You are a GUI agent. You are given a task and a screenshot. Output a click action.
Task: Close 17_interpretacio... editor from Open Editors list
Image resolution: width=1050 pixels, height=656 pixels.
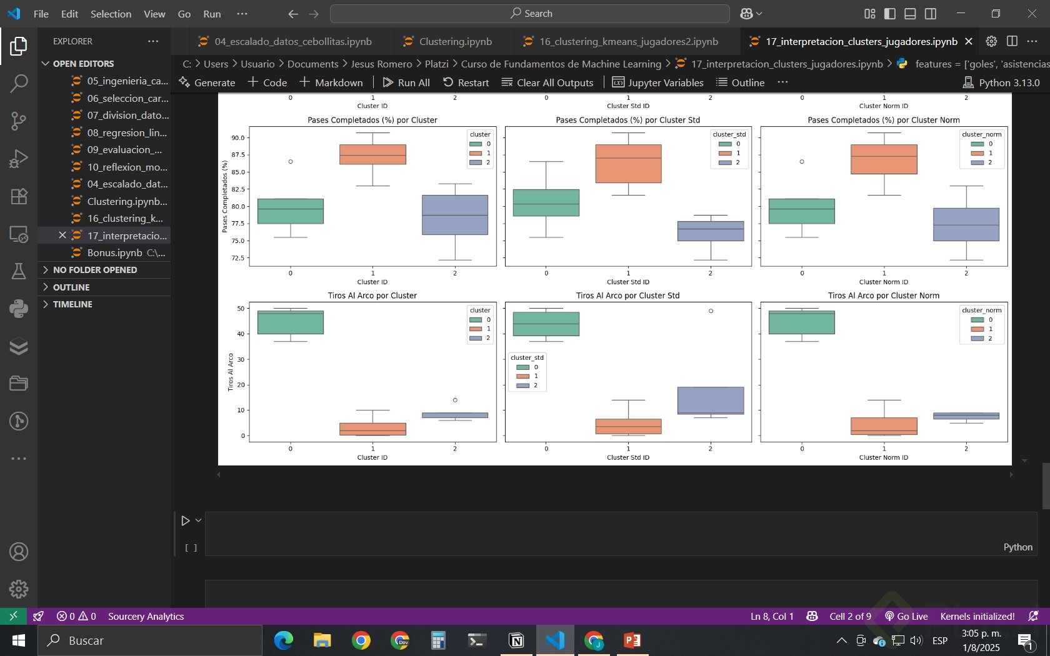pos(62,236)
